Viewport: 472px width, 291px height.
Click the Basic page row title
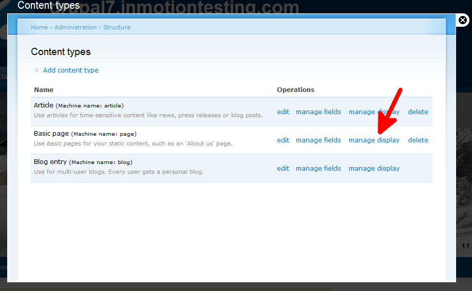pyautogui.click(x=51, y=134)
